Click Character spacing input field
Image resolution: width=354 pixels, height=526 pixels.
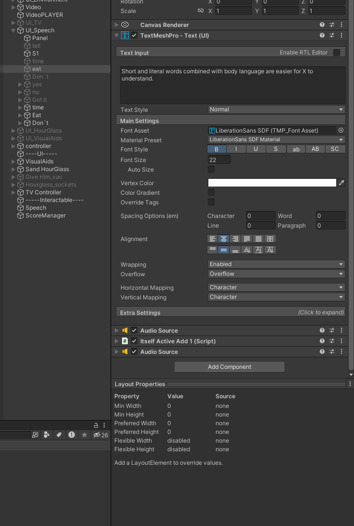point(261,216)
